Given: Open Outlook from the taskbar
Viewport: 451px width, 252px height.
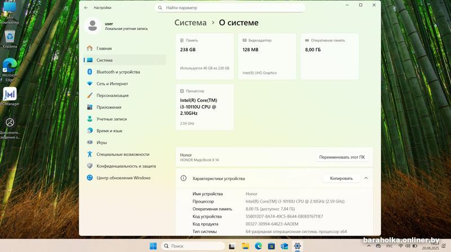Looking at the screenshot, I should click(284, 246).
